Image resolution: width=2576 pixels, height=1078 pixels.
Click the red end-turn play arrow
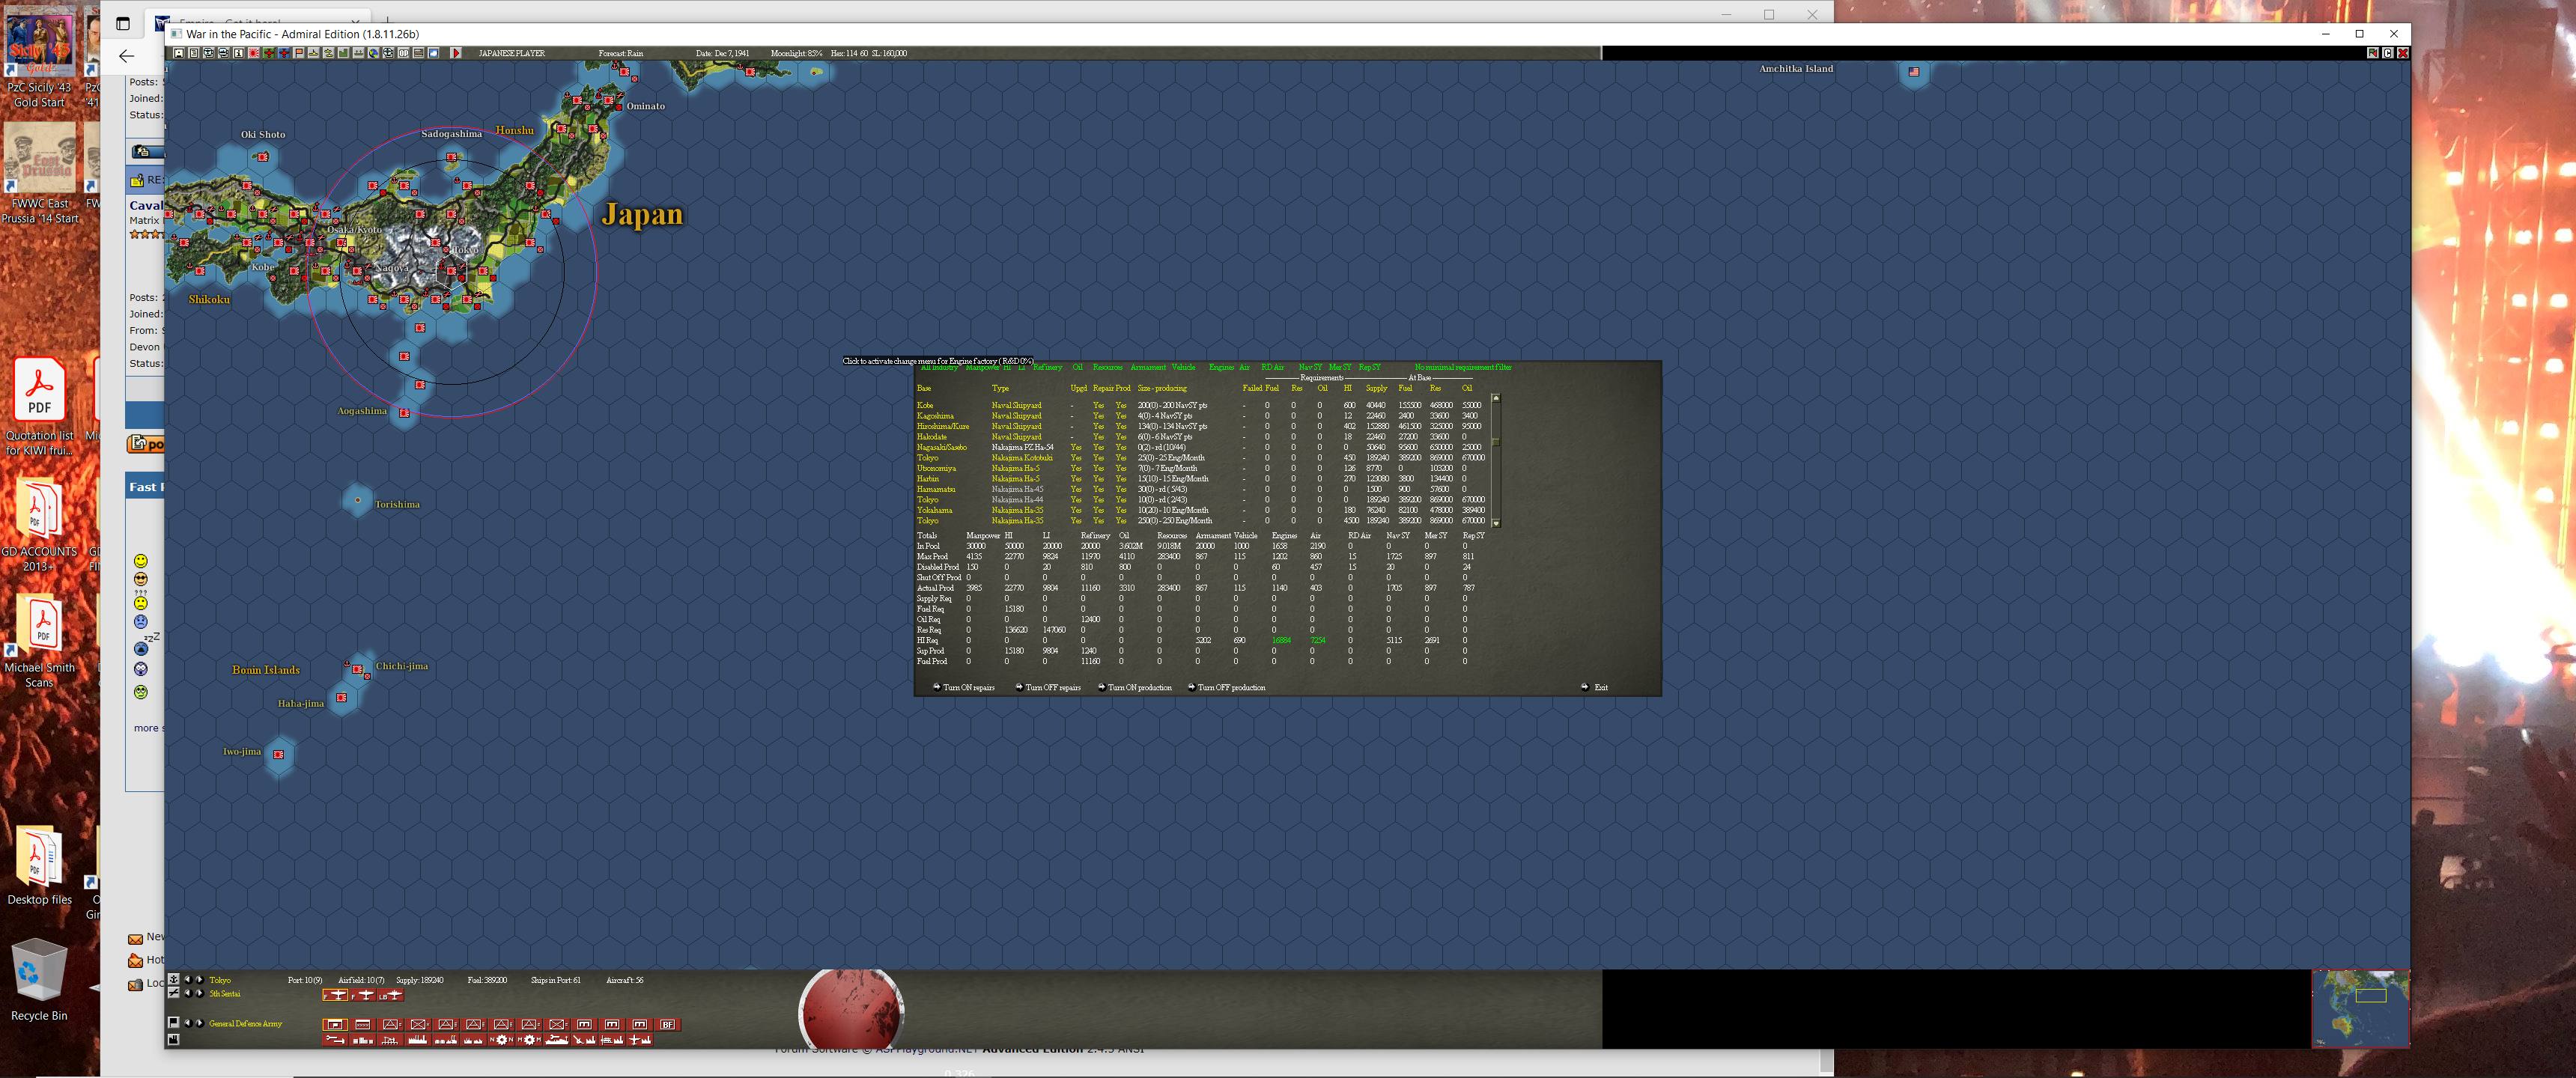point(456,53)
